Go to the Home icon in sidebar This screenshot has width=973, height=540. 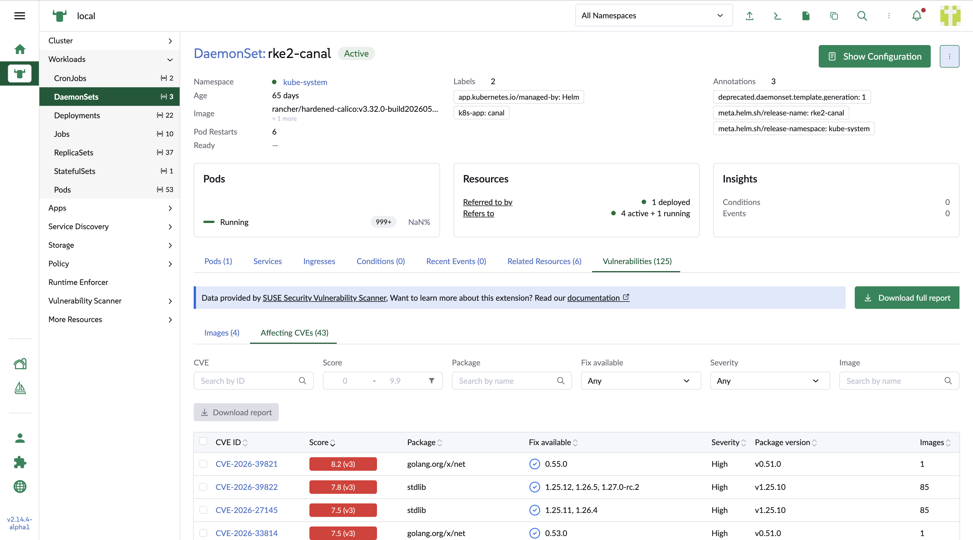click(20, 49)
